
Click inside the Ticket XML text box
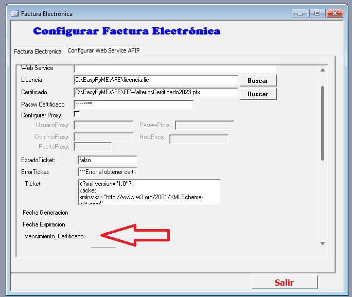point(147,192)
